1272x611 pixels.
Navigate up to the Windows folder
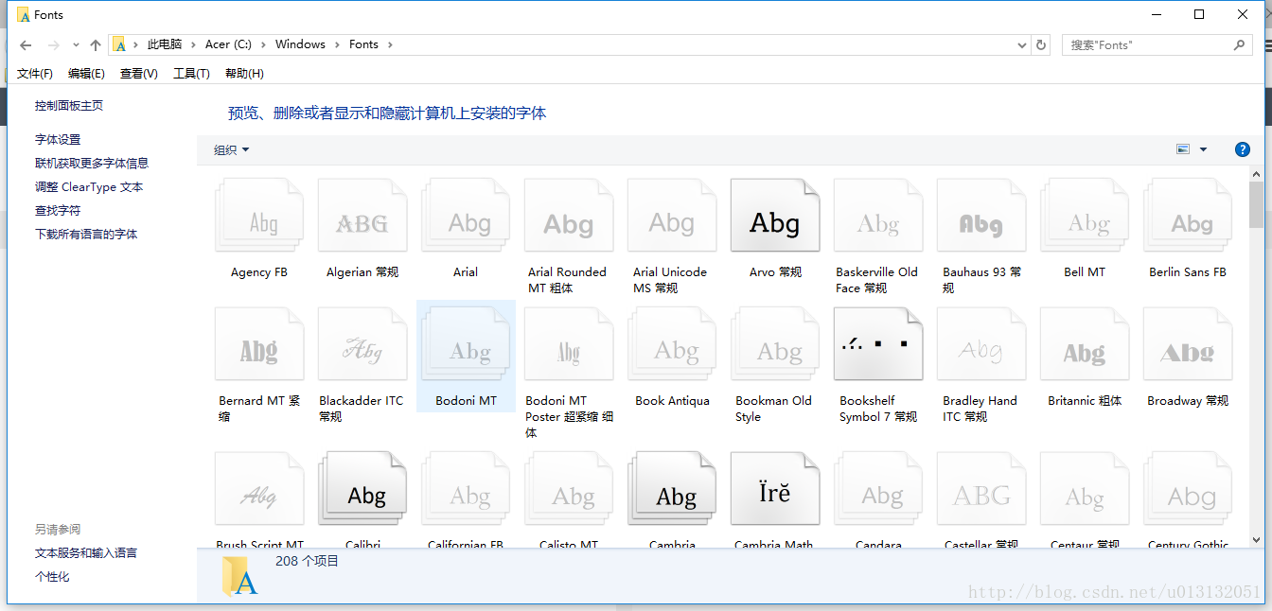point(300,44)
